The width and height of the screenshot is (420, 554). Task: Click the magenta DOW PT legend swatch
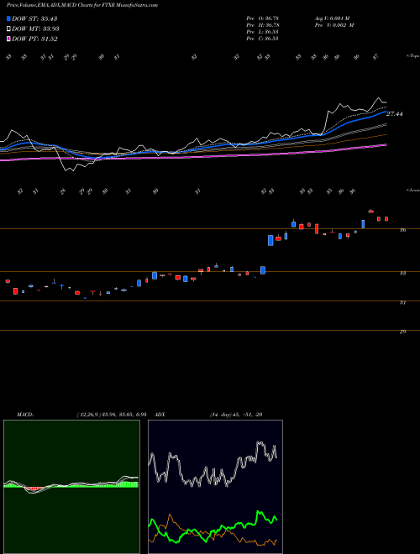pos(8,39)
